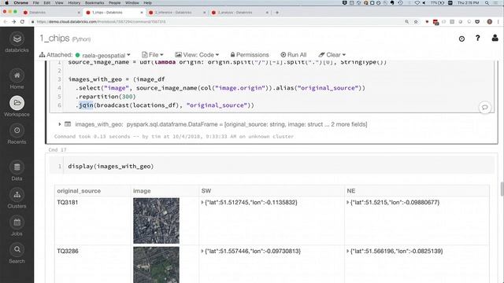Click the TQ3286 cell
504x283 pixels.
(x=68, y=252)
